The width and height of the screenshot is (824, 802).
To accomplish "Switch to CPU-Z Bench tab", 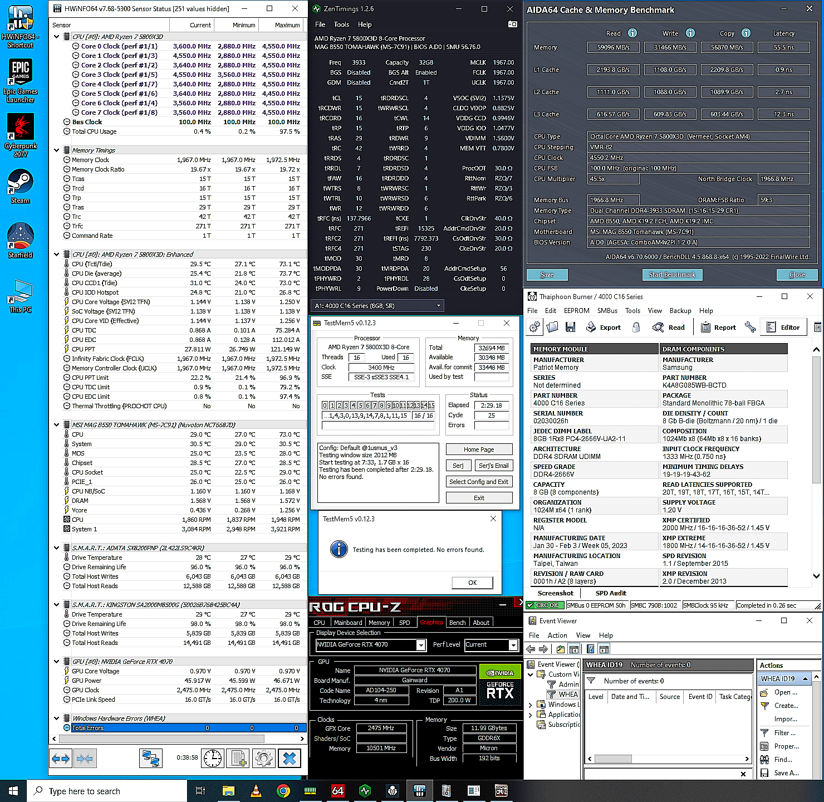I will (458, 623).
